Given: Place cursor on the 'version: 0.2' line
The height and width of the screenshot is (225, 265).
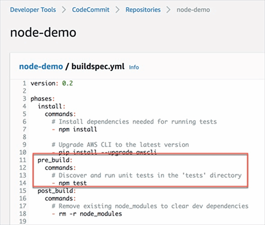Looking at the screenshot, I should (52, 84).
